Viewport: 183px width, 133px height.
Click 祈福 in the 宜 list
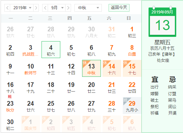click(x=154, y=113)
